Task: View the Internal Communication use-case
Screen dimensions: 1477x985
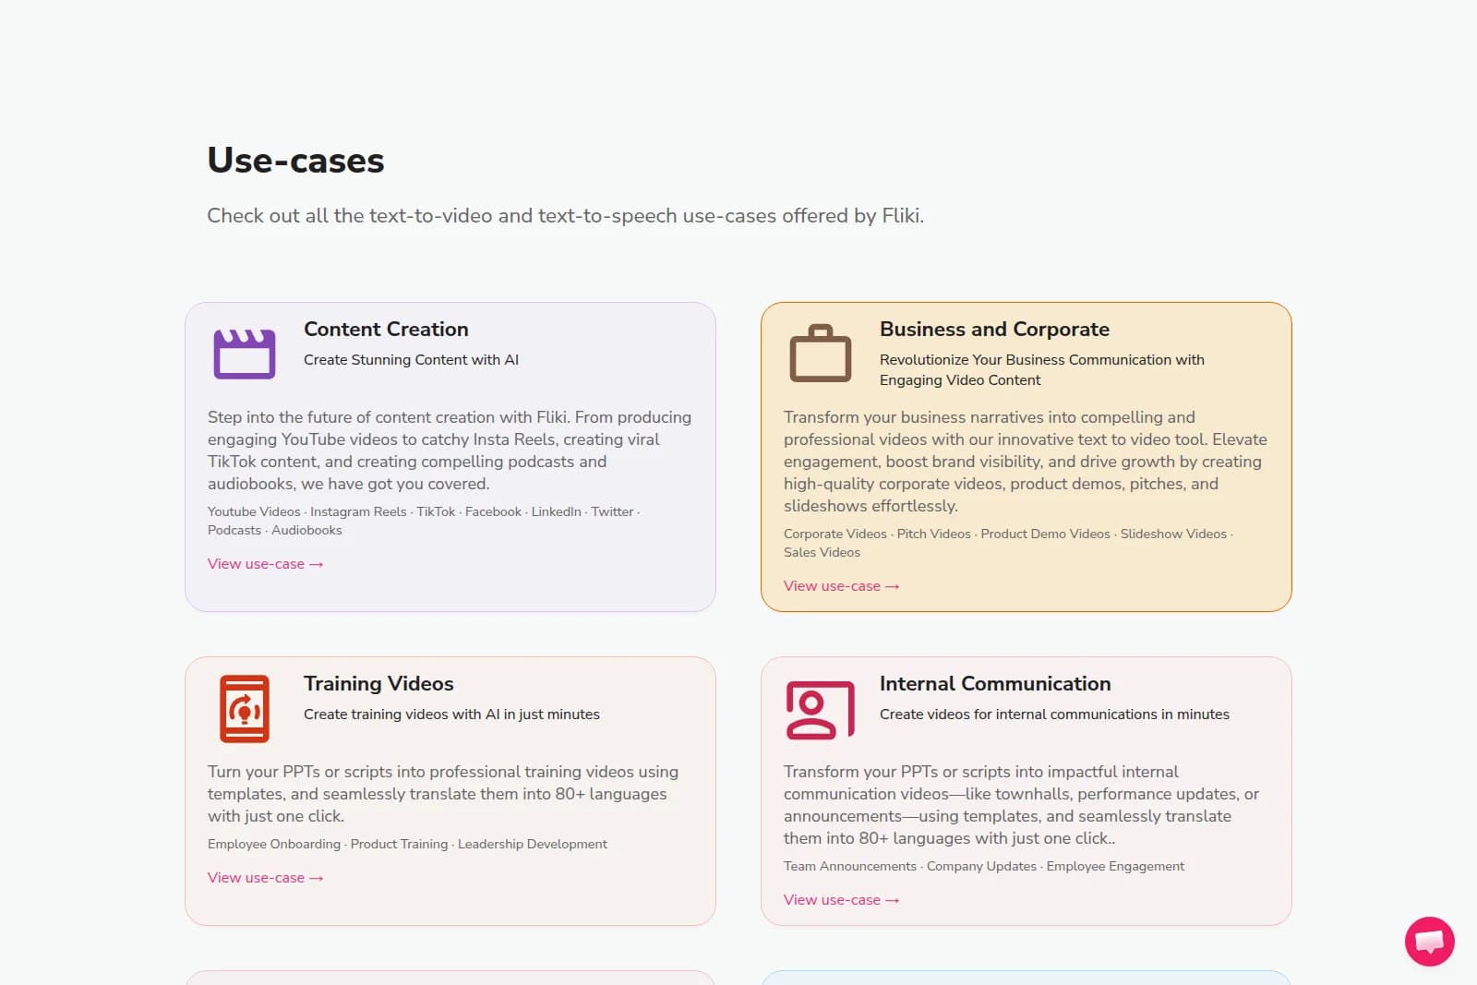Action: pos(832,899)
